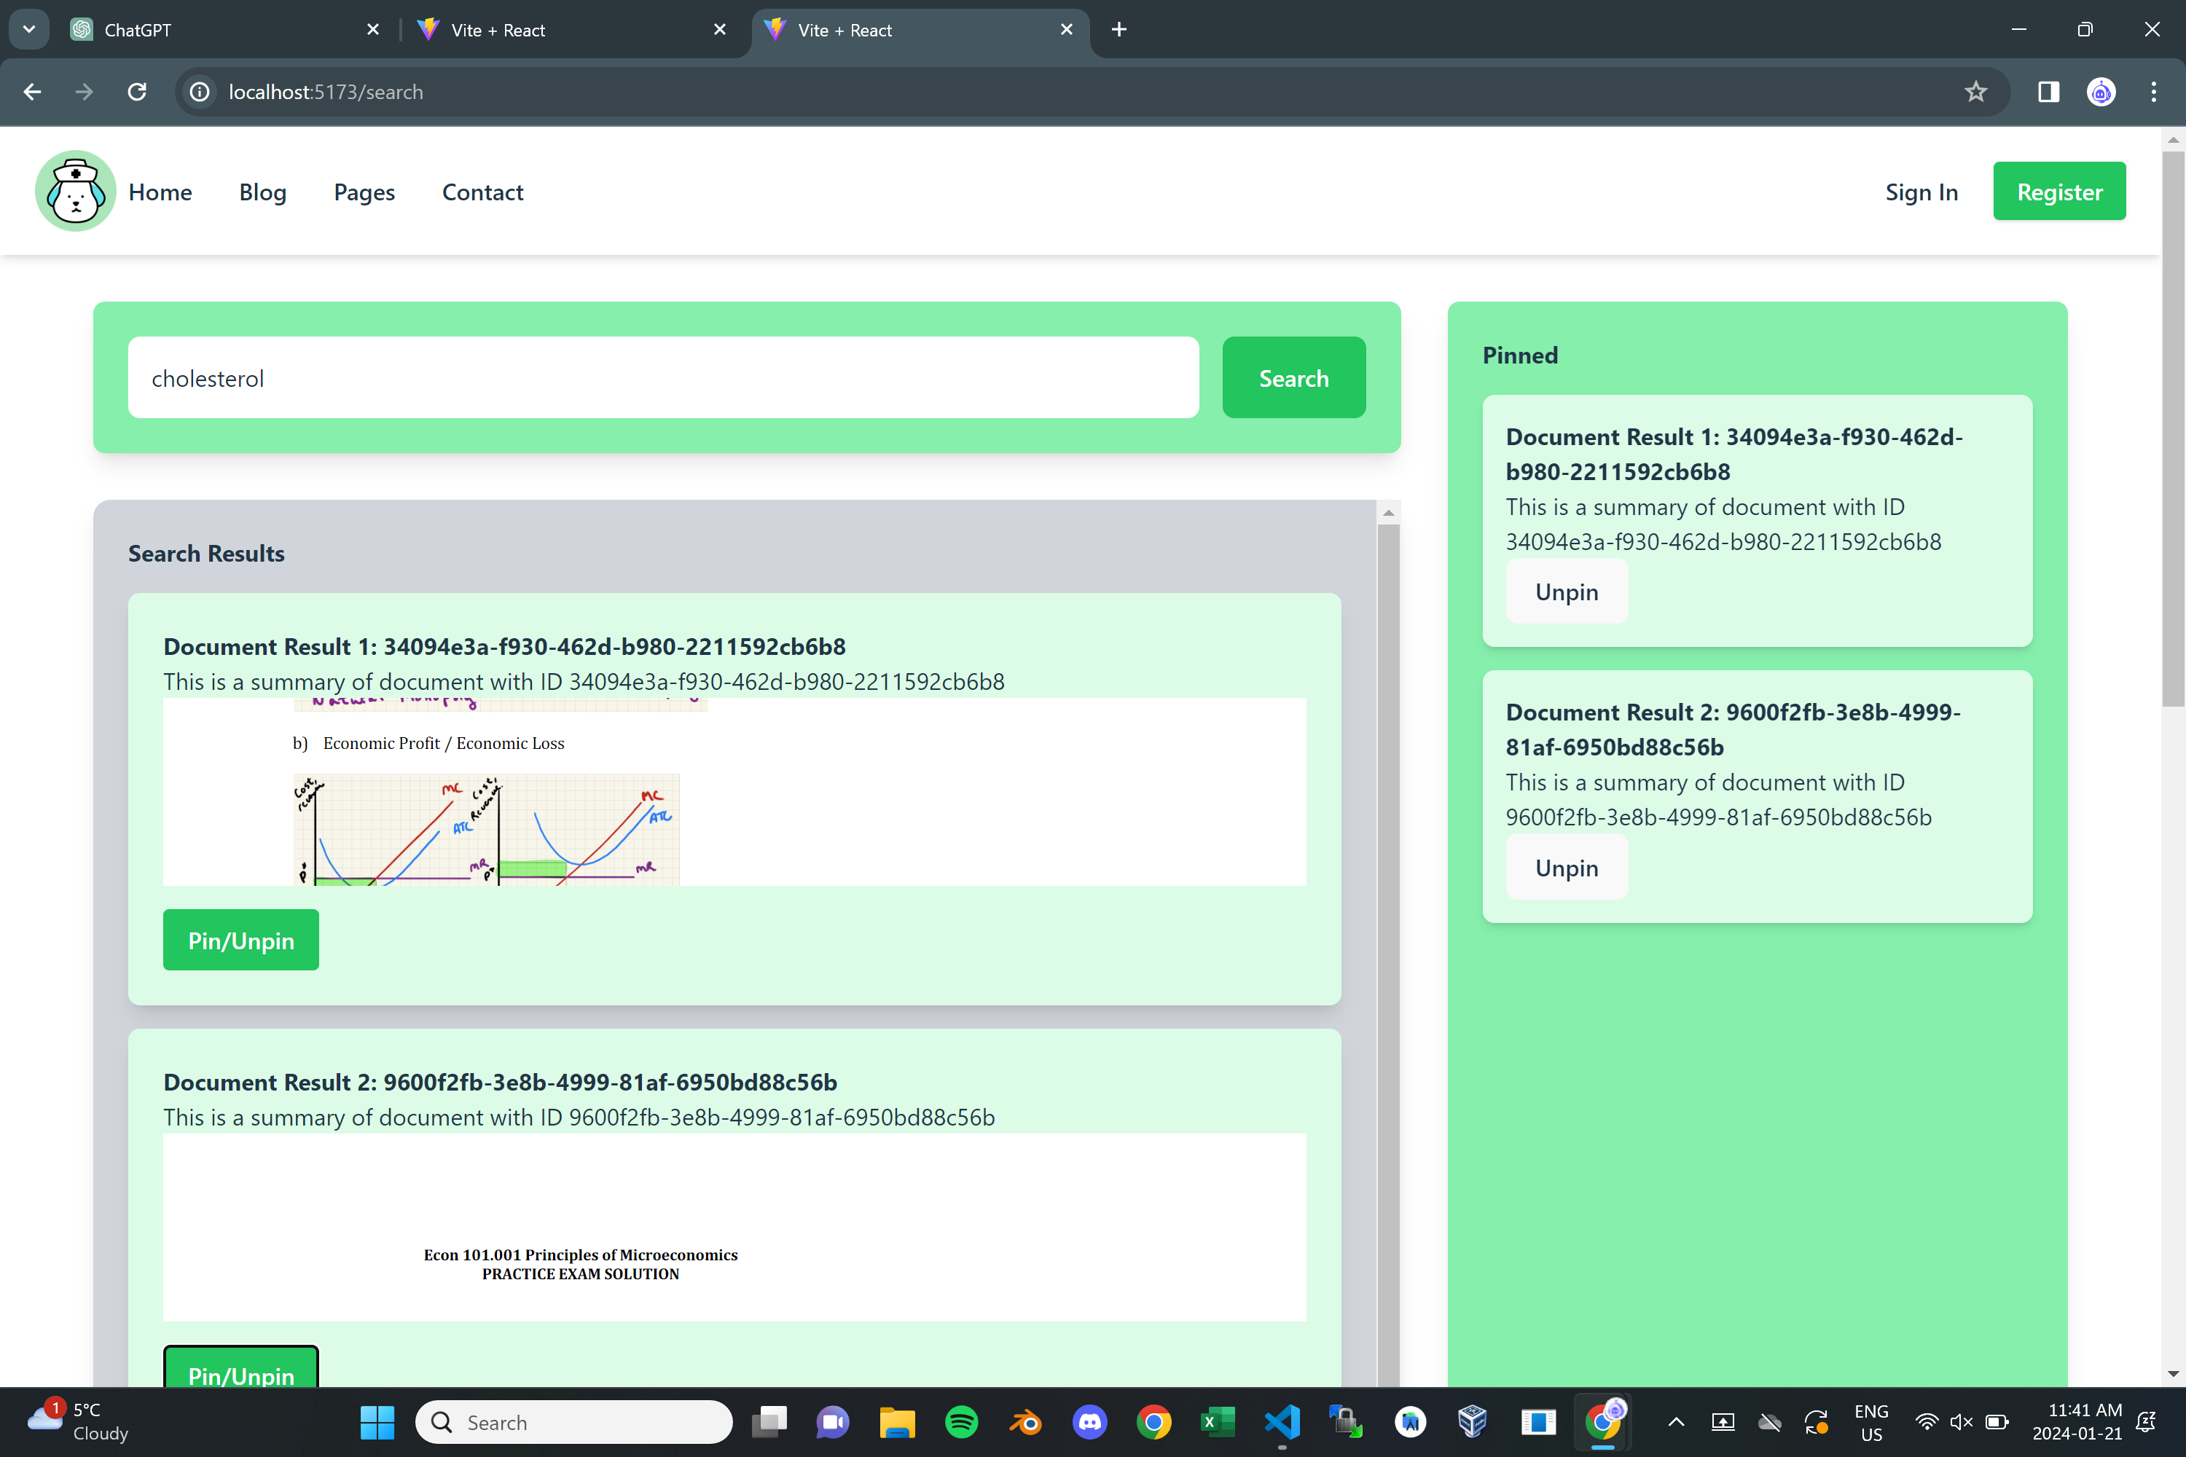This screenshot has height=1457, width=2186.
Task: Click the search results scrollbar up arrow
Action: tap(1387, 513)
